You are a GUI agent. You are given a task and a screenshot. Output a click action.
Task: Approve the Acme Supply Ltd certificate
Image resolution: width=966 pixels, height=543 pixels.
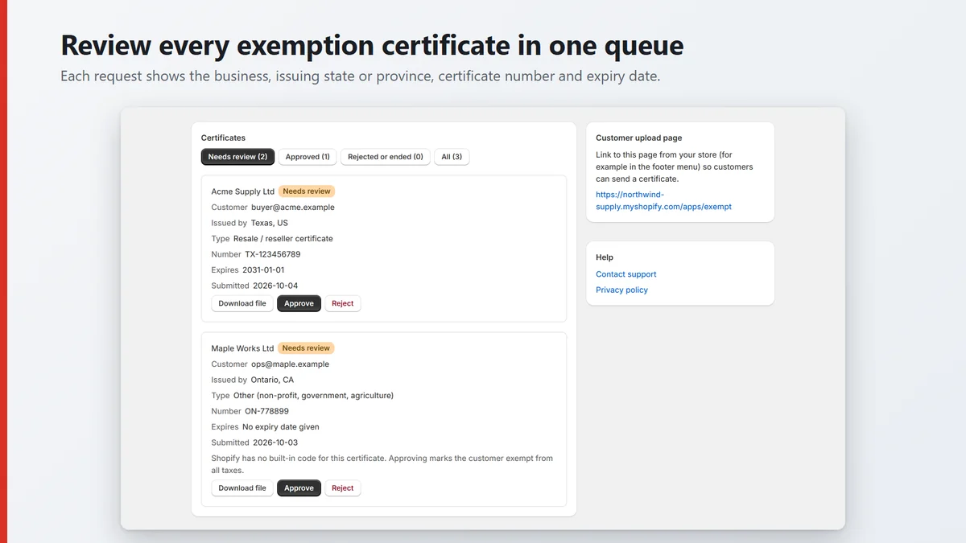tap(299, 303)
